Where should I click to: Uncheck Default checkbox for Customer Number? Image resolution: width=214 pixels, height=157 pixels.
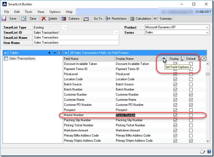tap(191, 95)
